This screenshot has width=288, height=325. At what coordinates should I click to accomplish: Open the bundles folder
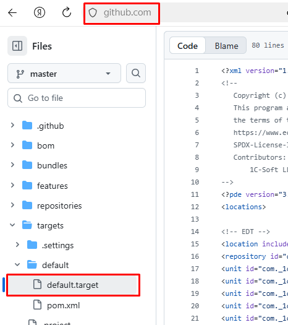(x=52, y=165)
